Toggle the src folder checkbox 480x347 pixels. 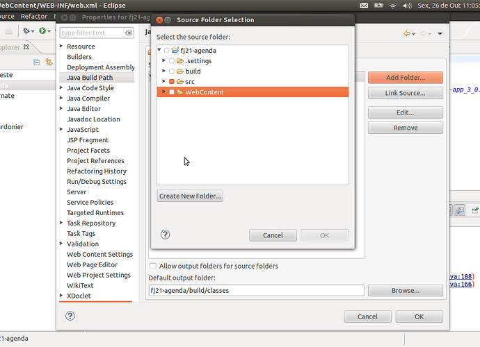[172, 82]
